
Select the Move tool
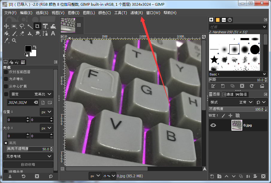click(6, 26)
